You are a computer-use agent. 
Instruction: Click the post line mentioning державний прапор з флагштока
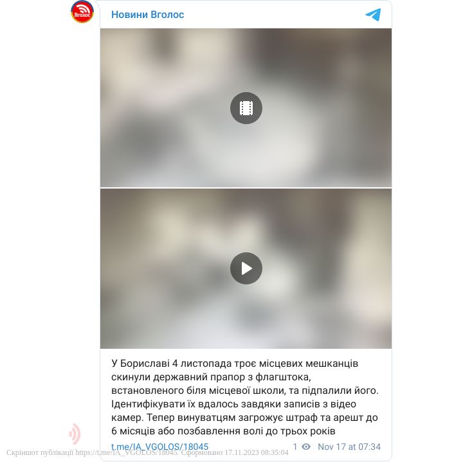tap(211, 377)
